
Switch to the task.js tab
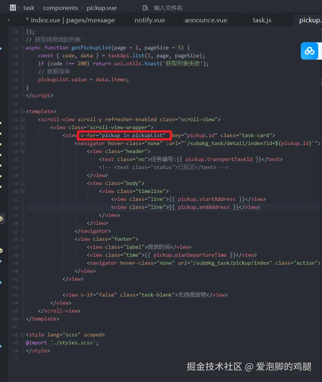click(262, 20)
